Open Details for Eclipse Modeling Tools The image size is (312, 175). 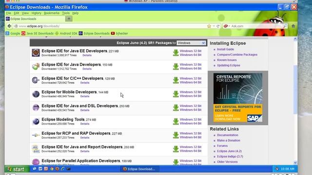[85, 123]
